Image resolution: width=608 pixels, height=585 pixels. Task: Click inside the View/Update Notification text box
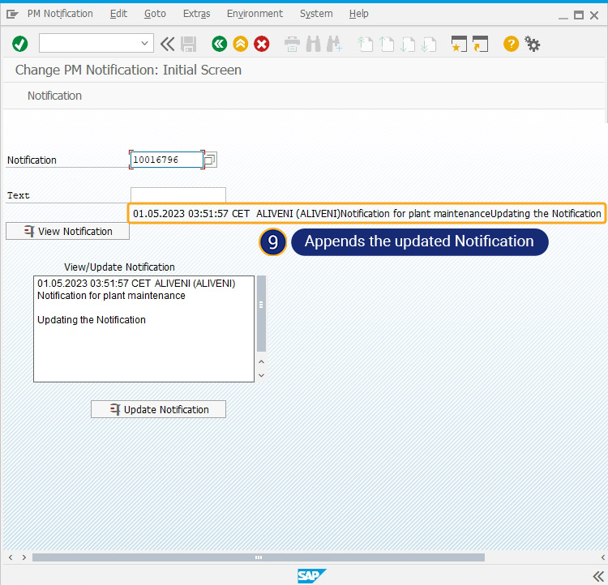143,329
